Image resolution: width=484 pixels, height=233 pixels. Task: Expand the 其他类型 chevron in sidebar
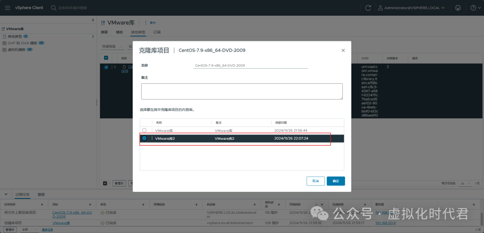point(93,36)
